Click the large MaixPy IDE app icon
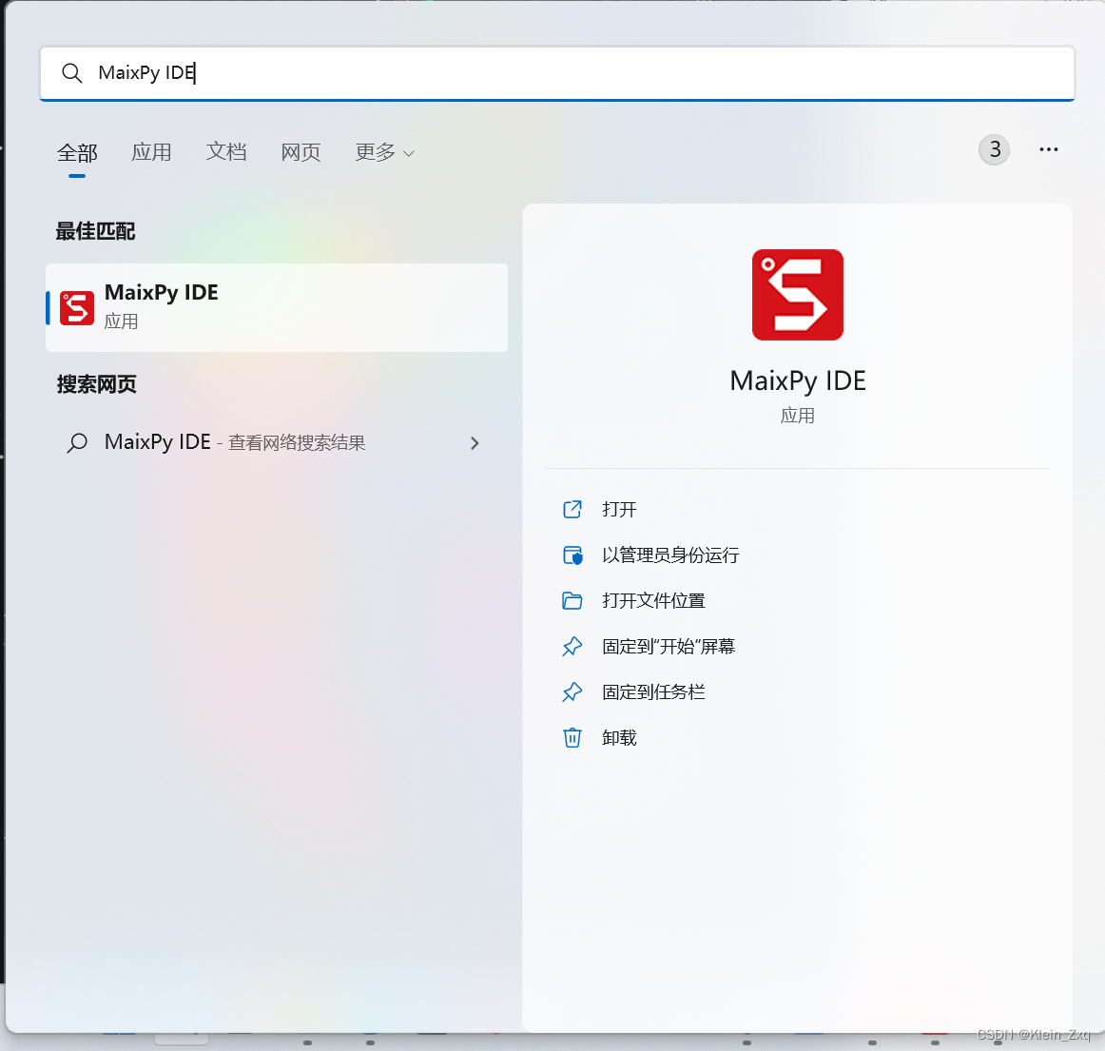Viewport: 1105px width, 1051px height. tap(797, 294)
